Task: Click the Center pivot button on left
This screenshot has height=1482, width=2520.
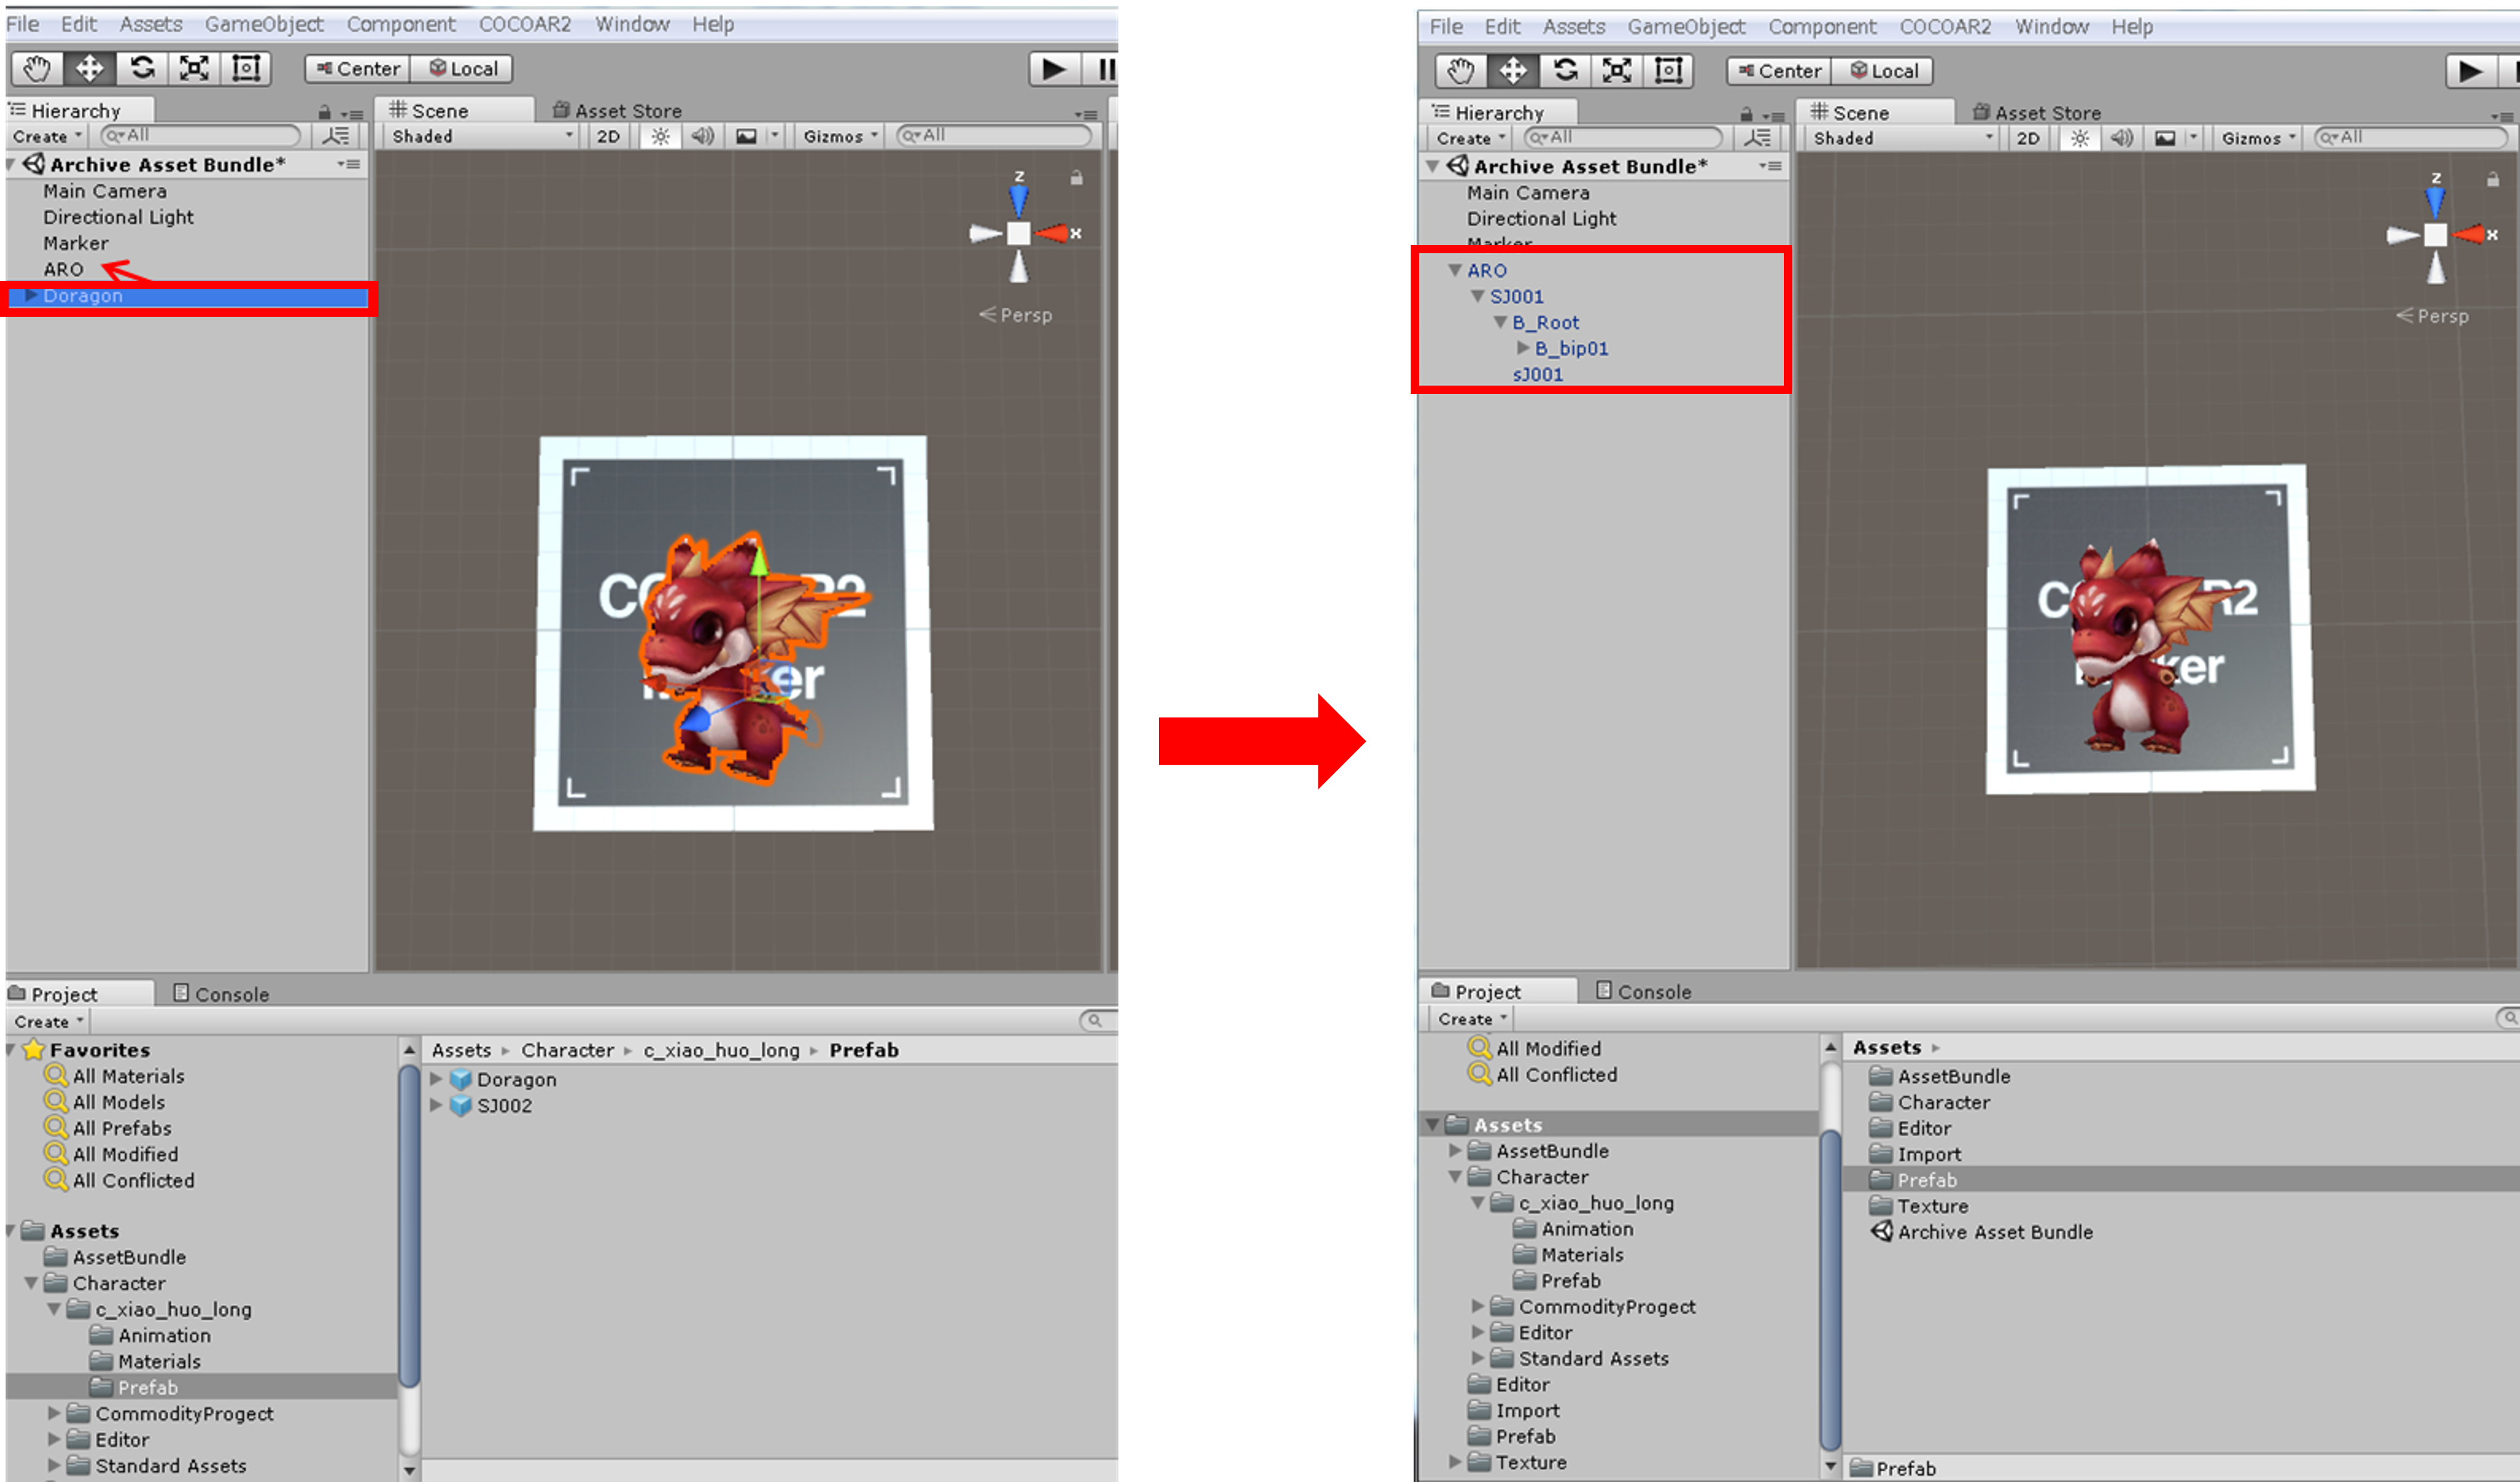Action: tap(357, 69)
